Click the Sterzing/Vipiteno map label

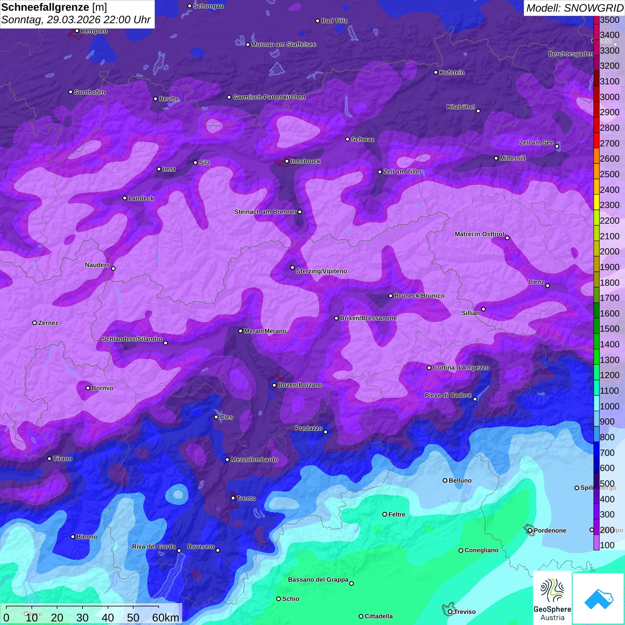click(x=321, y=271)
